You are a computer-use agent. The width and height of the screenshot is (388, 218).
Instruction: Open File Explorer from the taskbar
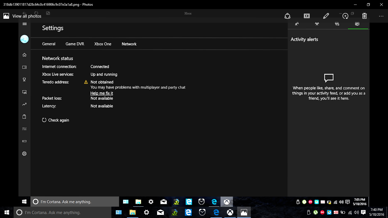(133, 212)
